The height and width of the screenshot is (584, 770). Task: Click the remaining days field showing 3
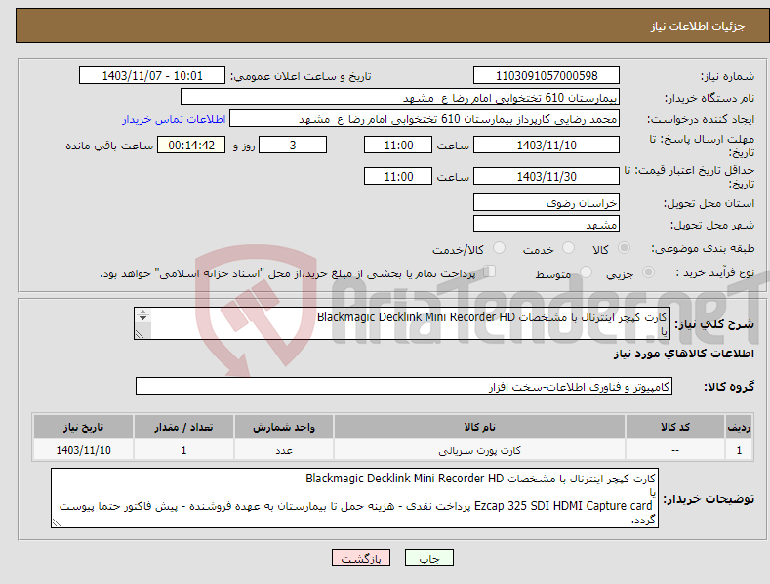coord(293,145)
